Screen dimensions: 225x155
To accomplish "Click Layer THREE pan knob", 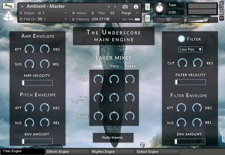I will [x=130, y=98].
